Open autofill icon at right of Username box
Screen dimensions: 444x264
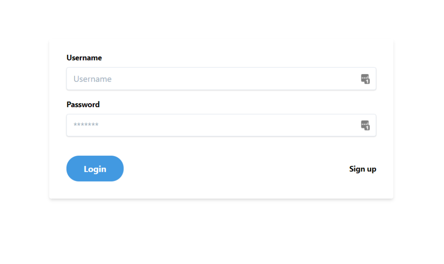pos(365,79)
